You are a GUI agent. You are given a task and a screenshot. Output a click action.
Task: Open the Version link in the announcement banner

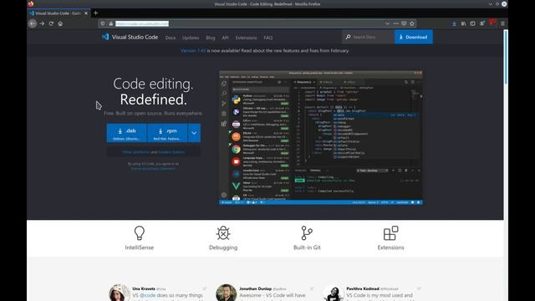[x=193, y=50]
